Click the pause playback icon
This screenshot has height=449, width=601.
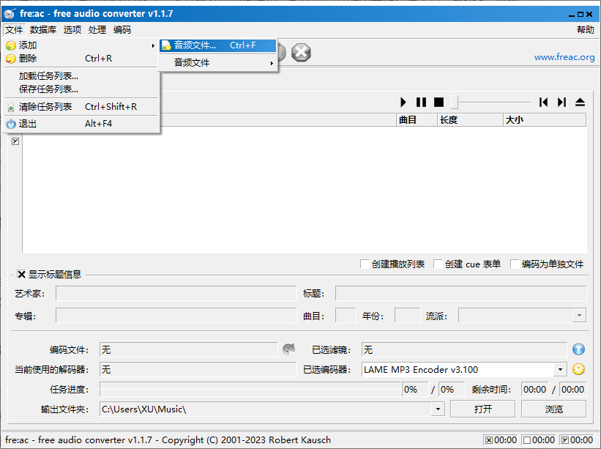pyautogui.click(x=421, y=103)
